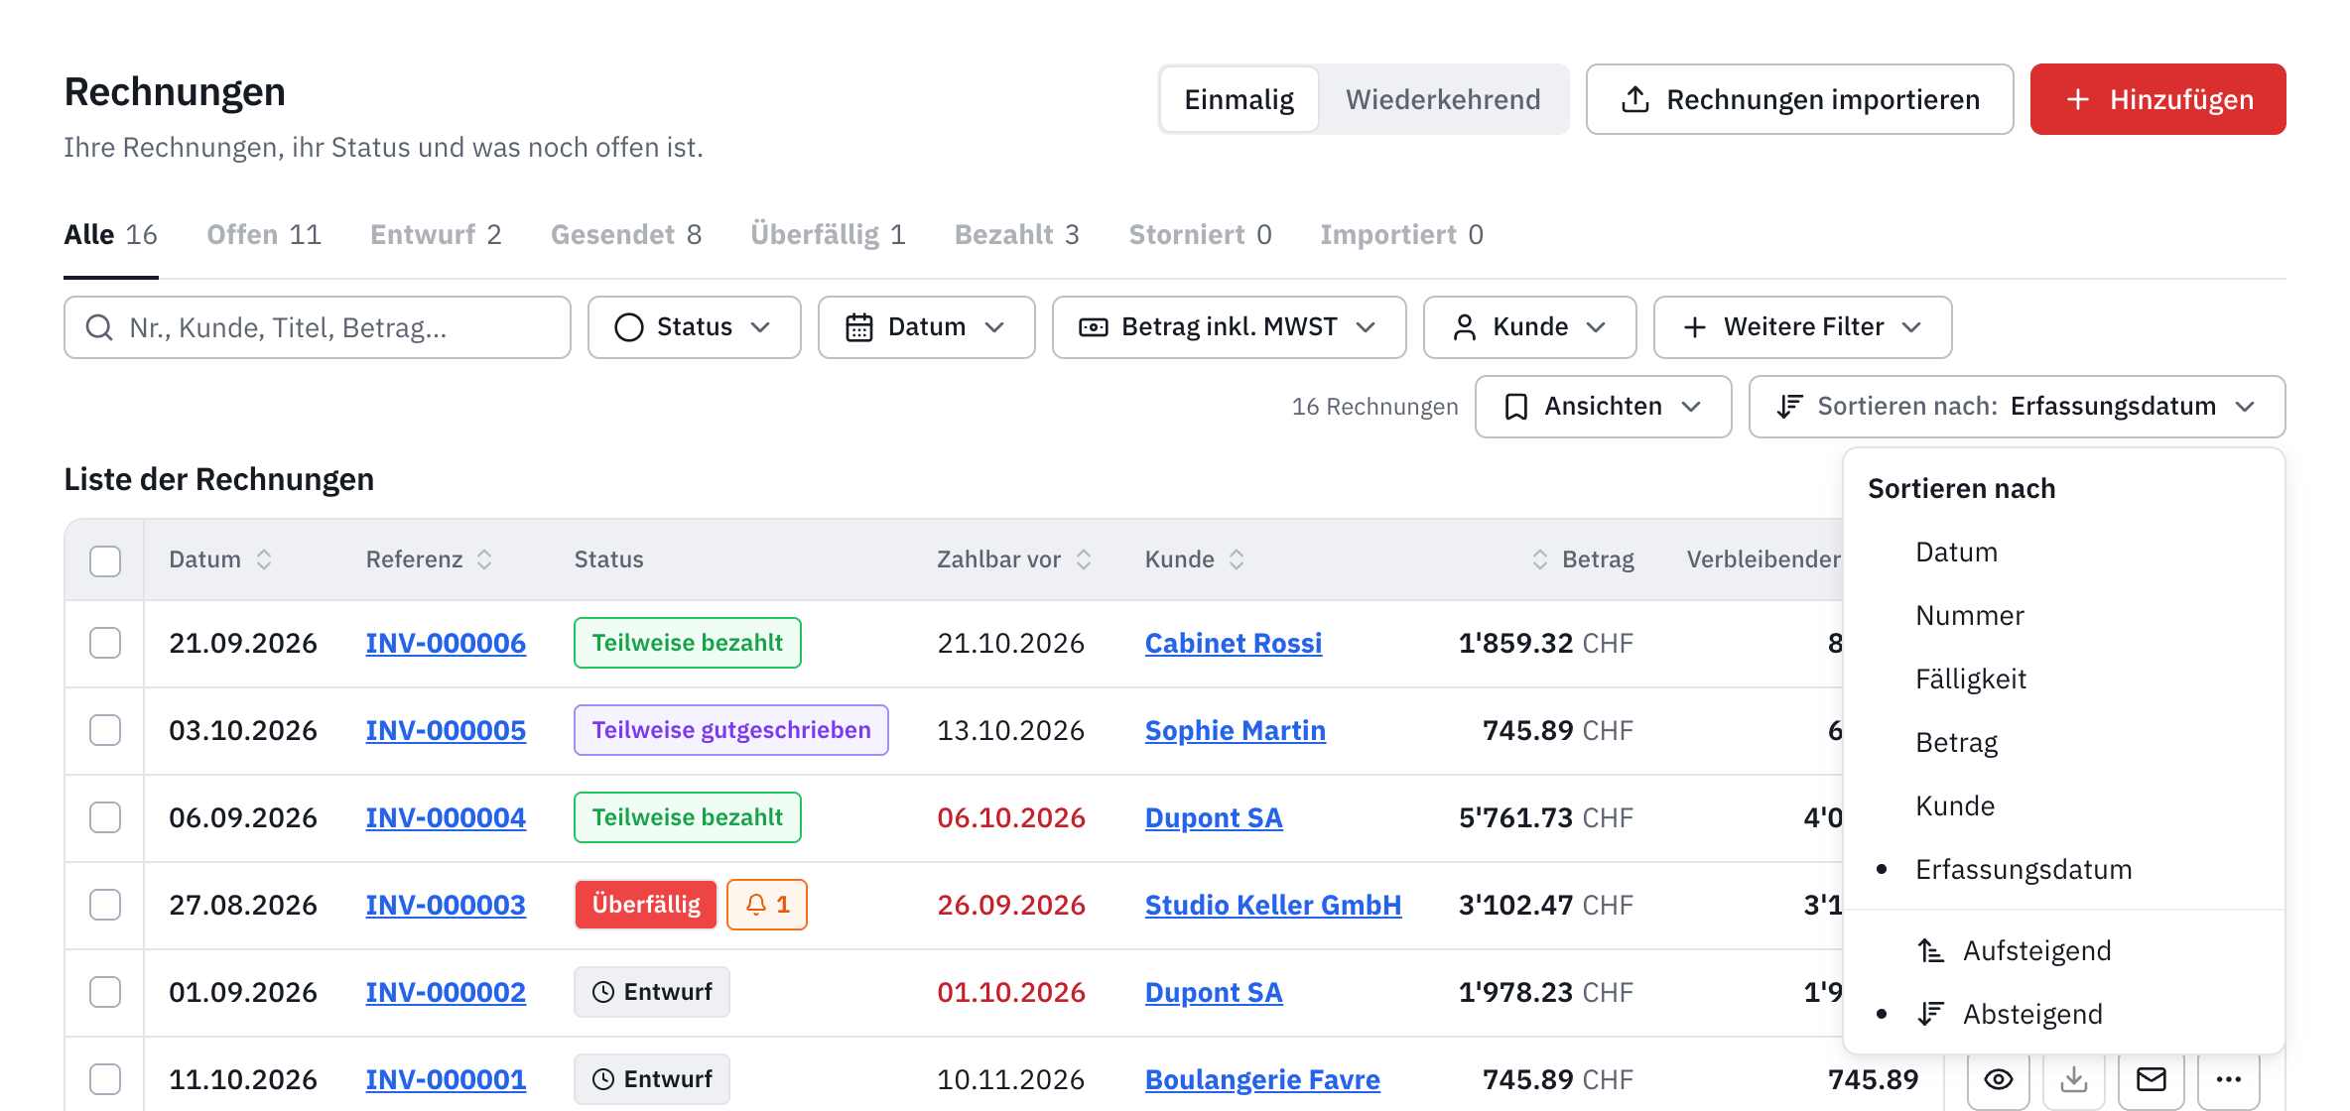The width and height of the screenshot is (2350, 1111).
Task: Click the download icon in last row
Action: pos(2074,1079)
